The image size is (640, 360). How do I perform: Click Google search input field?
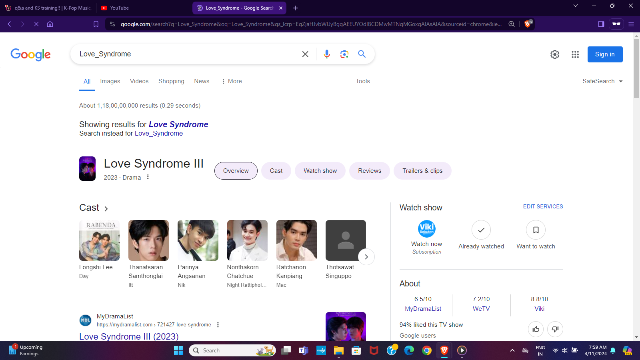click(187, 54)
